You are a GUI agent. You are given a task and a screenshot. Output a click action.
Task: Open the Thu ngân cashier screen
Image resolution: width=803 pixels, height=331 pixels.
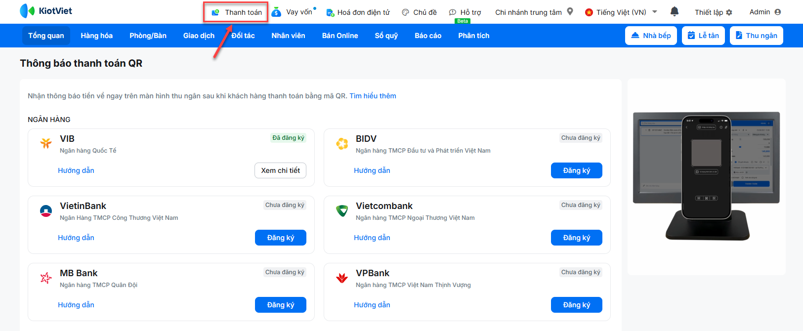coord(756,36)
